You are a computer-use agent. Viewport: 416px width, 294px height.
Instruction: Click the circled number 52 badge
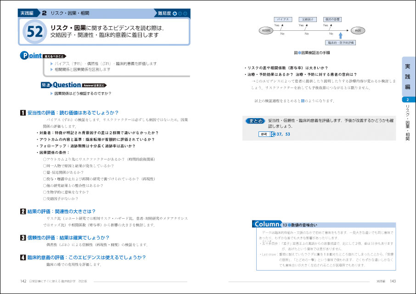[35, 32]
